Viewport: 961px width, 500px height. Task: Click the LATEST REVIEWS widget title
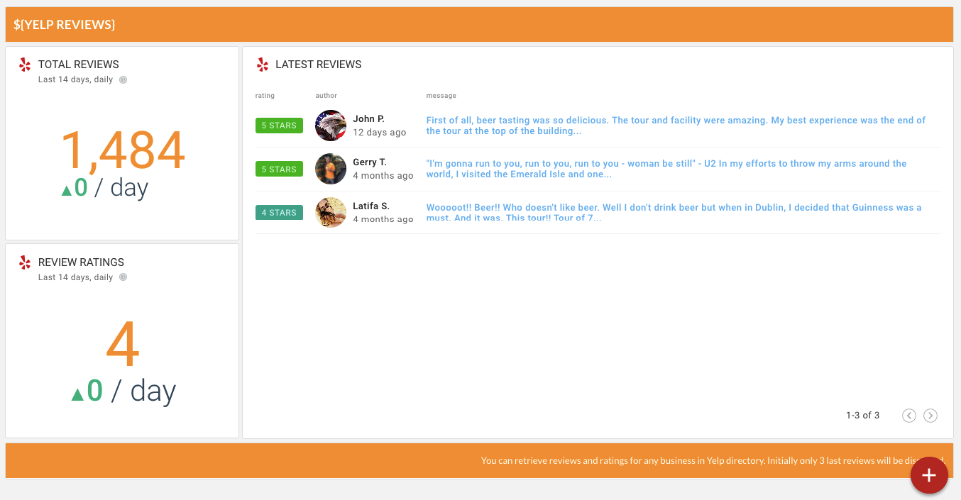(318, 65)
